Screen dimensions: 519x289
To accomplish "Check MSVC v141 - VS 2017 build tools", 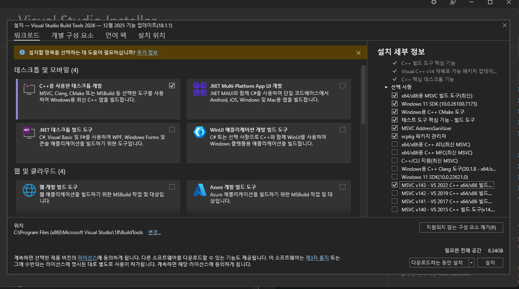I will pyautogui.click(x=395, y=201).
